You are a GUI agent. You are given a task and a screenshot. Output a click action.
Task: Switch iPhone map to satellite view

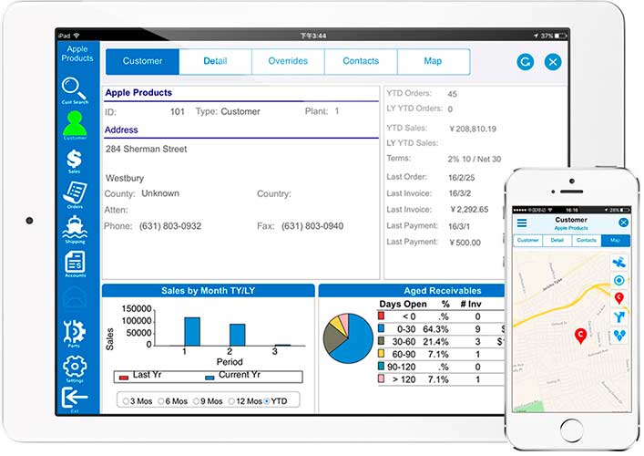[x=618, y=263]
